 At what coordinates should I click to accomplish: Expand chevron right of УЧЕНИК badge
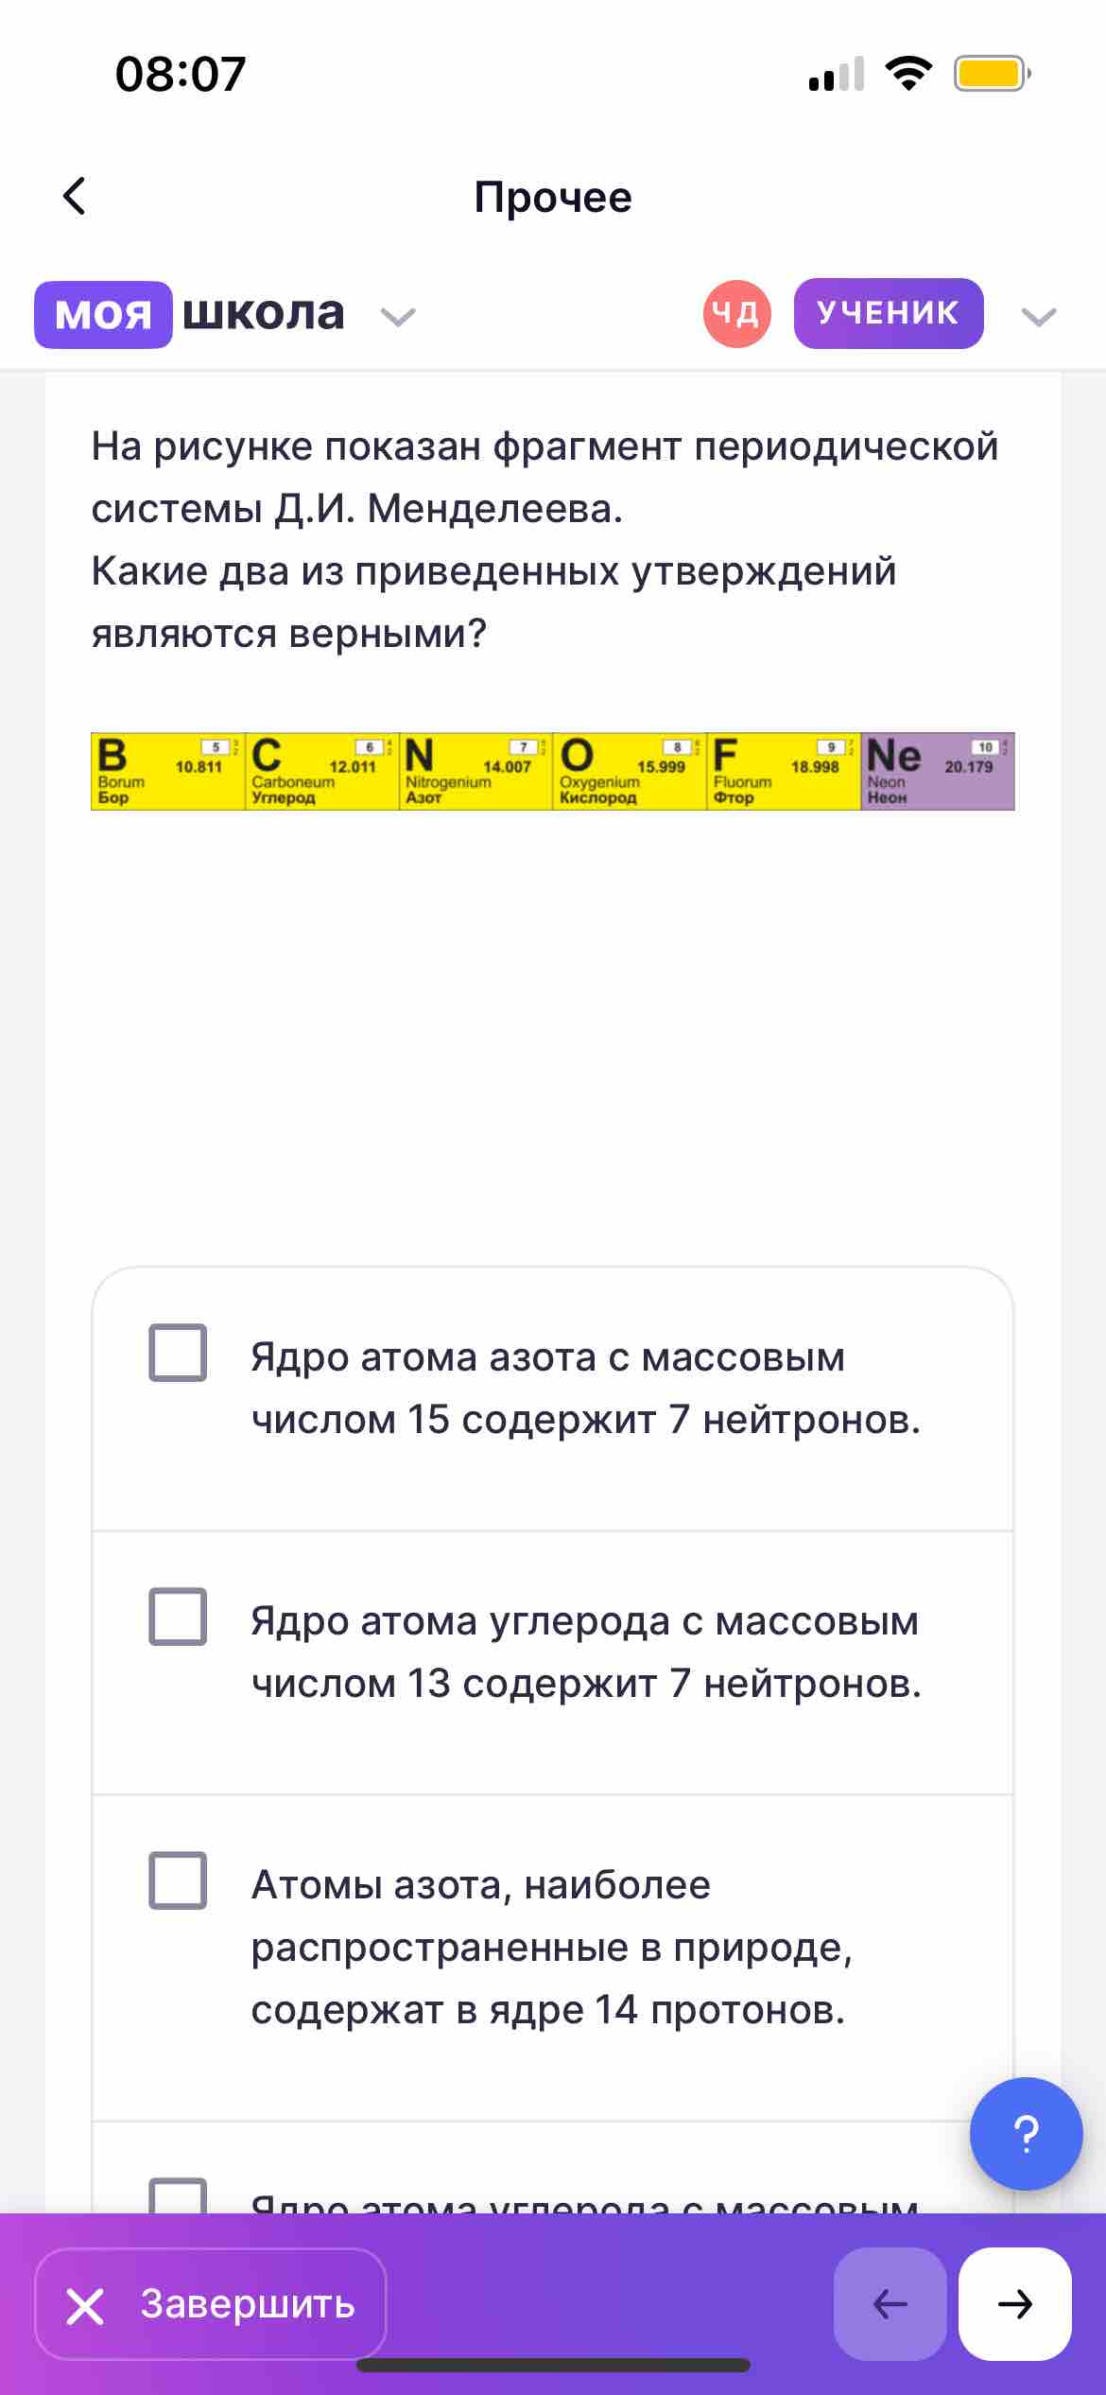1039,316
